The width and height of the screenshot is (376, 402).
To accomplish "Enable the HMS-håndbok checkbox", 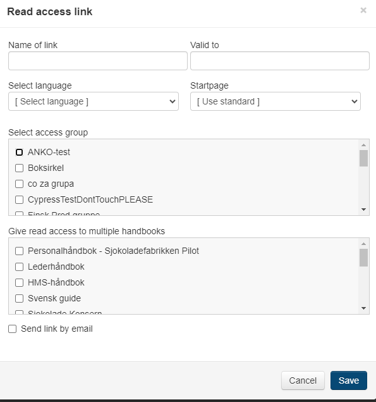I will coord(19,282).
